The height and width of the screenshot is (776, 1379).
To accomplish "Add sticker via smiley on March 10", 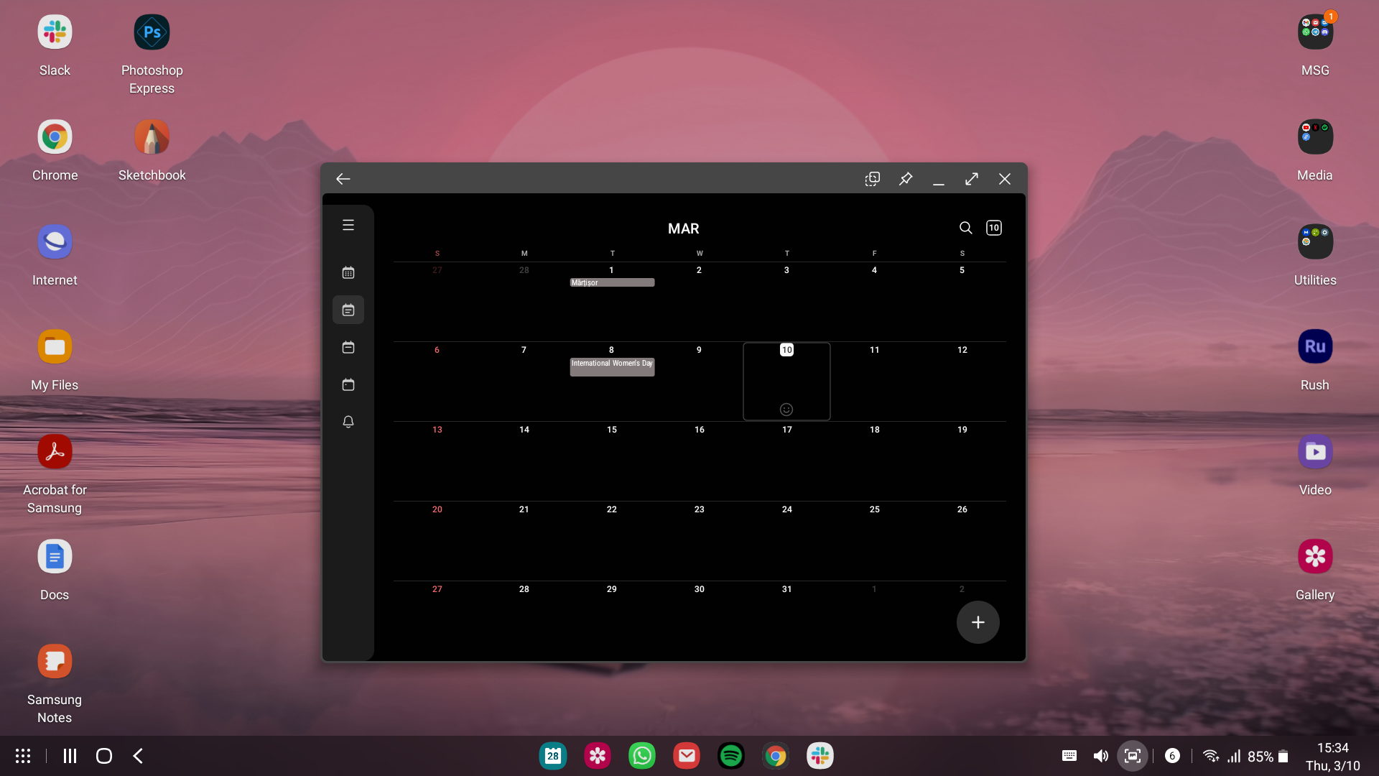I will pyautogui.click(x=786, y=410).
